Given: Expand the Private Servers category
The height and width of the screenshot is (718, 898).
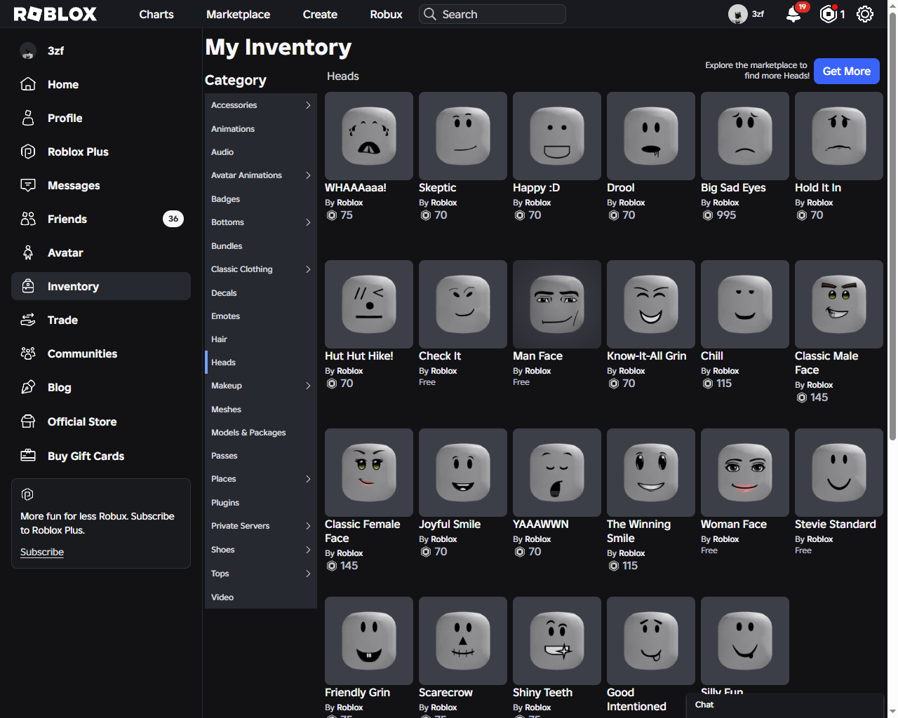Looking at the screenshot, I should [x=308, y=526].
